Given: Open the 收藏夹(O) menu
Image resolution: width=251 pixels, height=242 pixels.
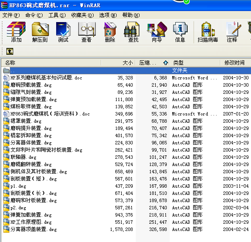Looking at the screenshot, I should click(x=83, y=15).
